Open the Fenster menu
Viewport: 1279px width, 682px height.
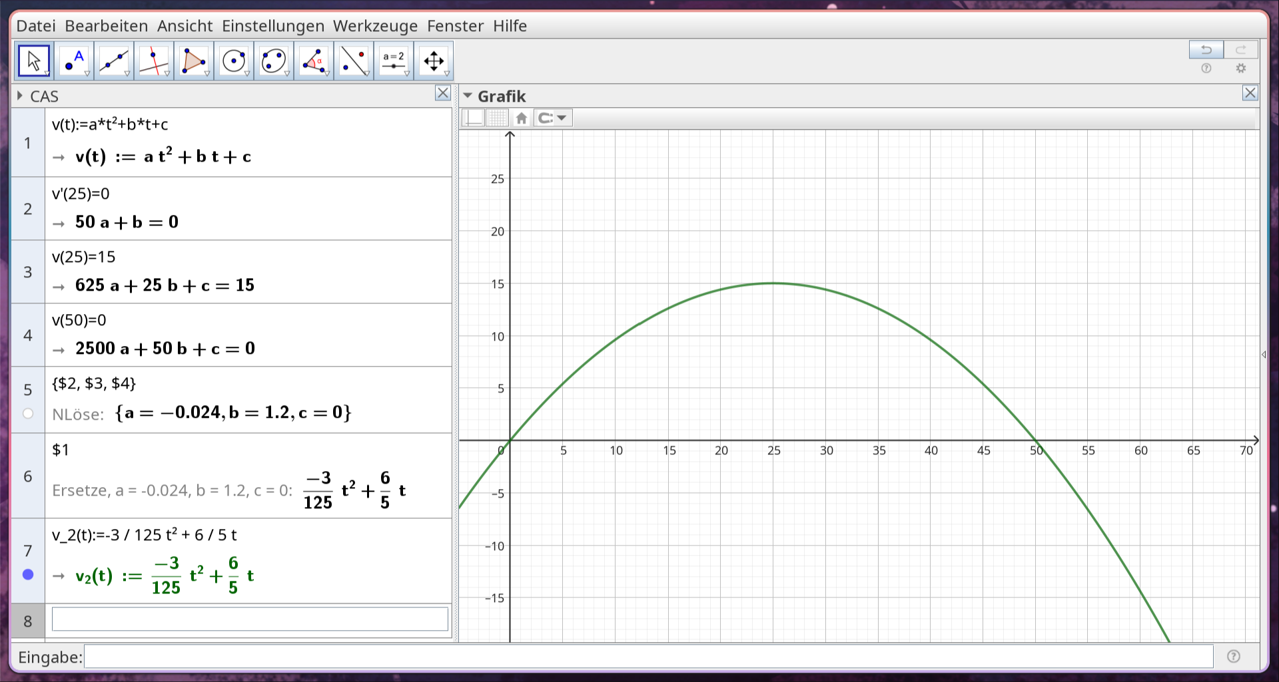point(456,26)
